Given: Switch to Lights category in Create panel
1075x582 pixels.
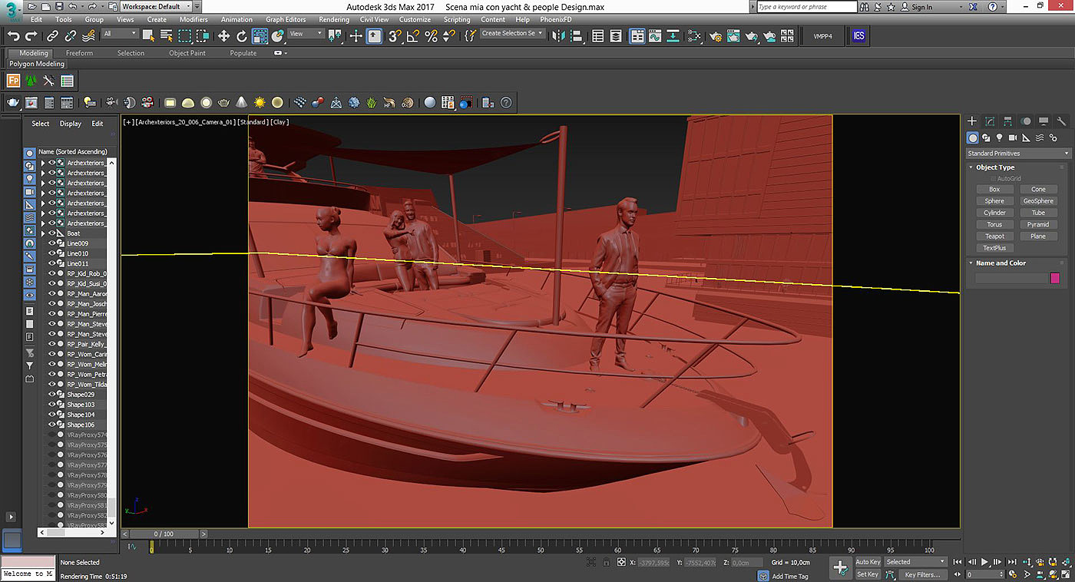Looking at the screenshot, I should [x=999, y=138].
